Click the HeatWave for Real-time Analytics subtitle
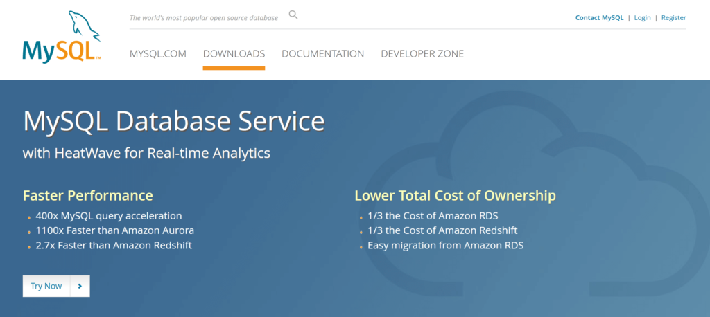This screenshot has width=710, height=317. tap(146, 153)
